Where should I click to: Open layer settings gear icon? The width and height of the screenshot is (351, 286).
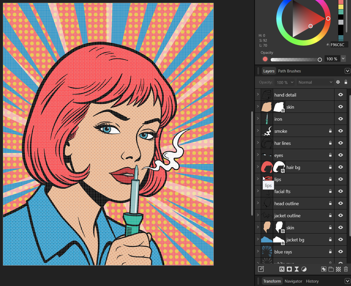(338, 82)
